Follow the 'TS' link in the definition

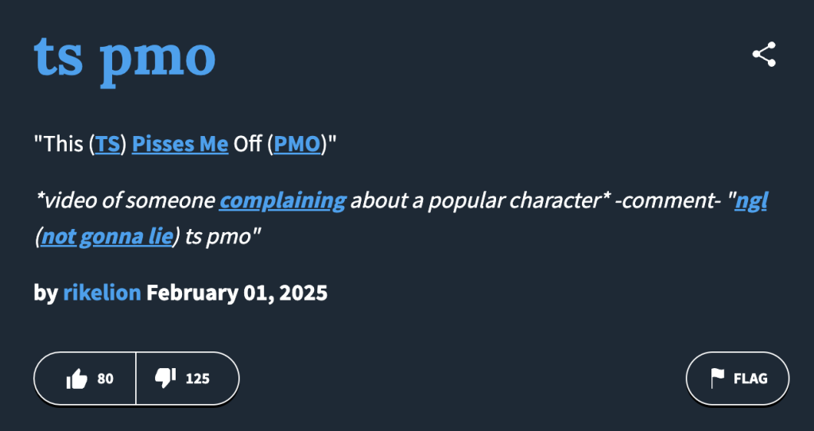tap(107, 145)
